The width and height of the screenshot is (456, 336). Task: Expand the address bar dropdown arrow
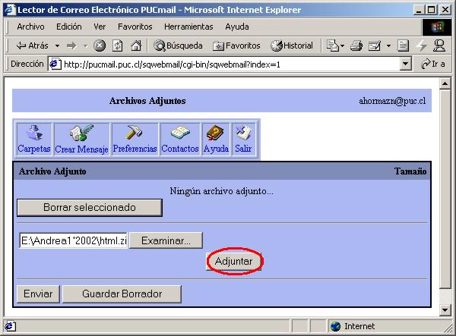[405, 64]
